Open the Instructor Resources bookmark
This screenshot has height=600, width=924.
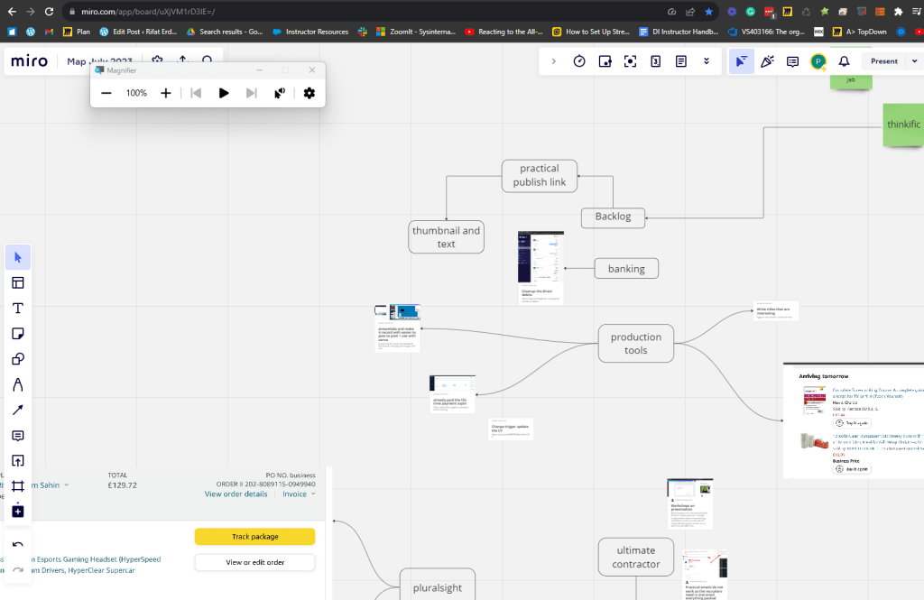310,32
